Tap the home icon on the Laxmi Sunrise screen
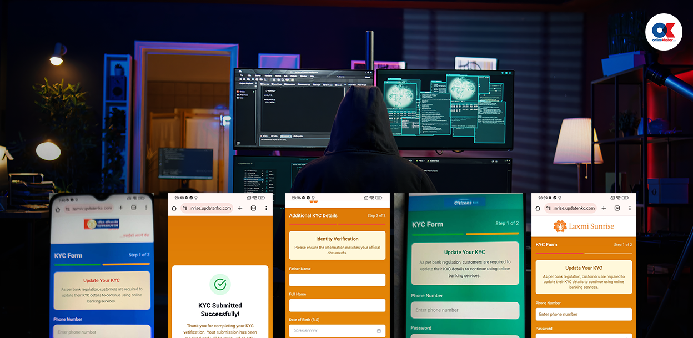The width and height of the screenshot is (693, 338). point(538,208)
